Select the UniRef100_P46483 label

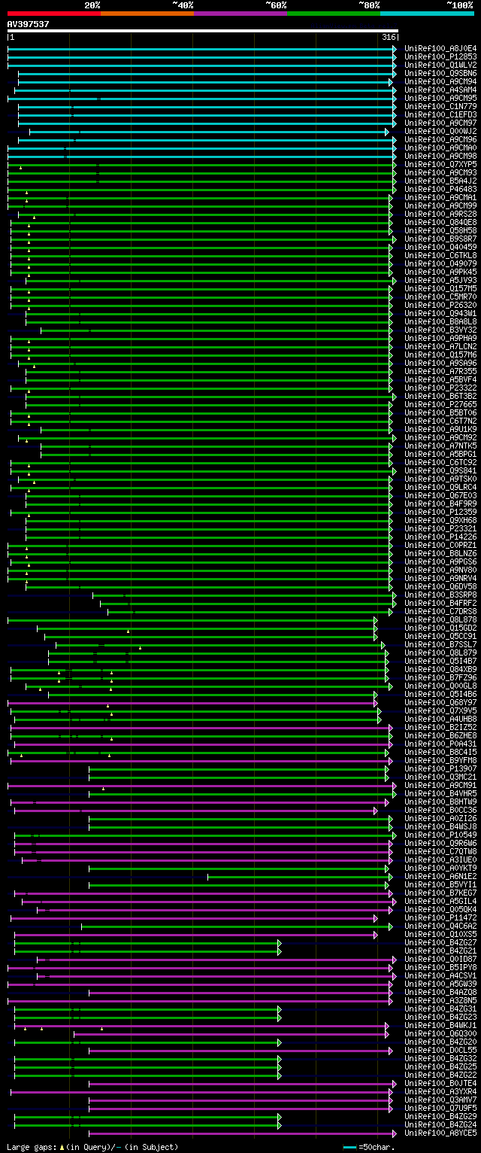coord(440,189)
